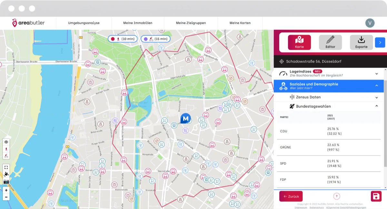Expand the Lageindizes section chevron
This screenshot has width=387, height=209.
(x=376, y=74)
